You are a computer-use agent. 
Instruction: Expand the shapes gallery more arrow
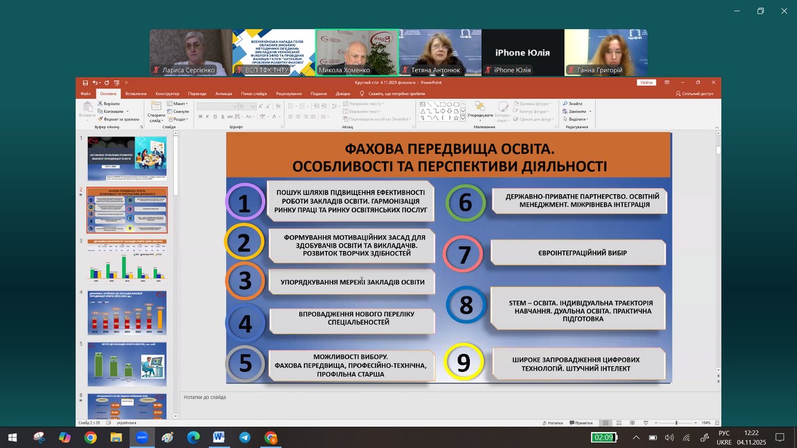tap(463, 118)
